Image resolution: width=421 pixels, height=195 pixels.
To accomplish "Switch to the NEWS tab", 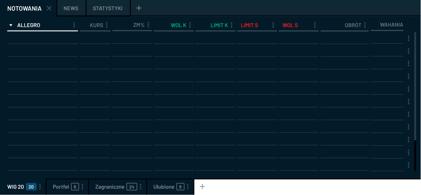I will pyautogui.click(x=71, y=8).
